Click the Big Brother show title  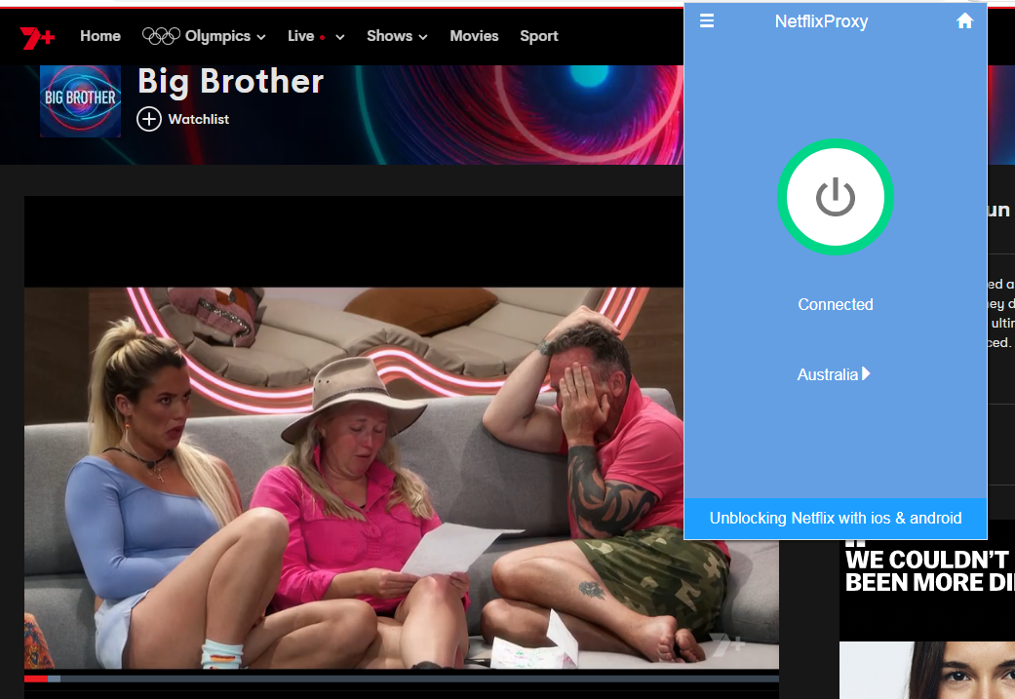coord(230,82)
